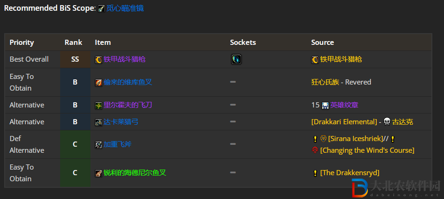Open the 英雄纹章 currency link
The height and width of the screenshot is (199, 444).
coord(344,105)
